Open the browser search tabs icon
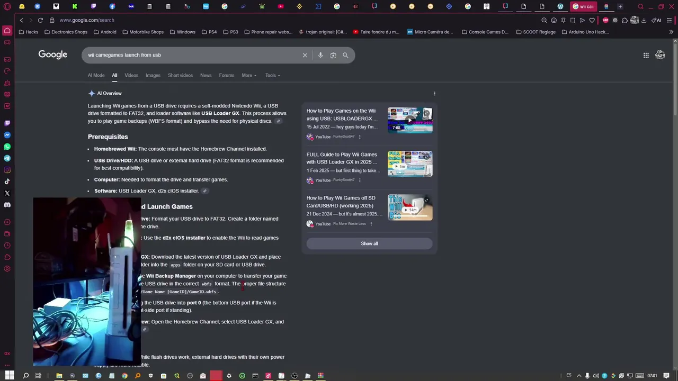 coord(640,6)
